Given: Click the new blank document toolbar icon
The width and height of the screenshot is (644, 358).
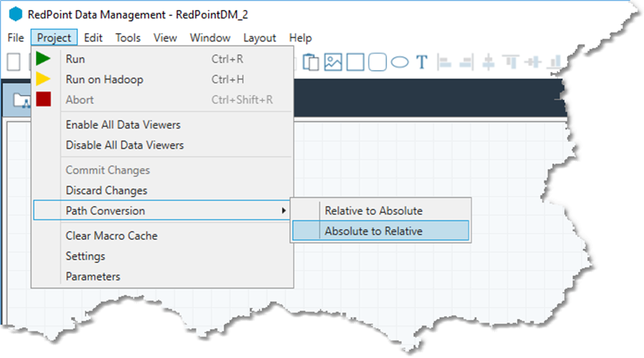Looking at the screenshot, I should [13, 62].
